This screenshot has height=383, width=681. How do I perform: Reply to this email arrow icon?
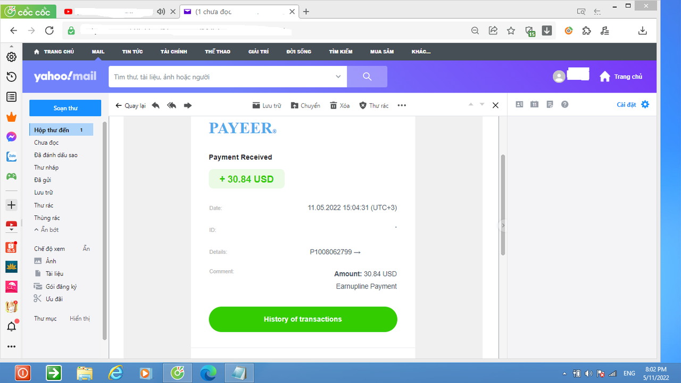click(x=155, y=105)
